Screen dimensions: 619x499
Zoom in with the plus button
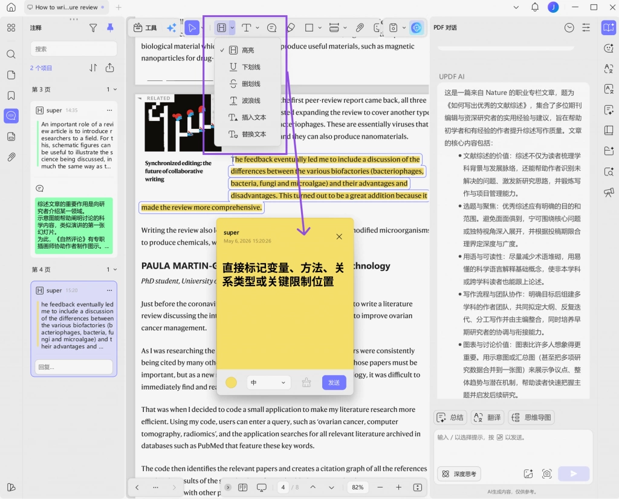point(399,487)
